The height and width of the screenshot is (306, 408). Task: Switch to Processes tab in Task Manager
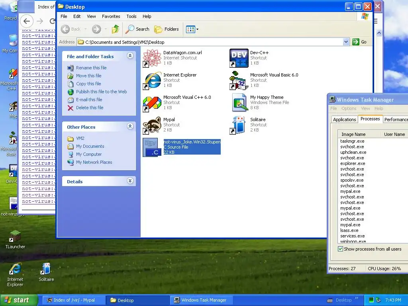[370, 119]
